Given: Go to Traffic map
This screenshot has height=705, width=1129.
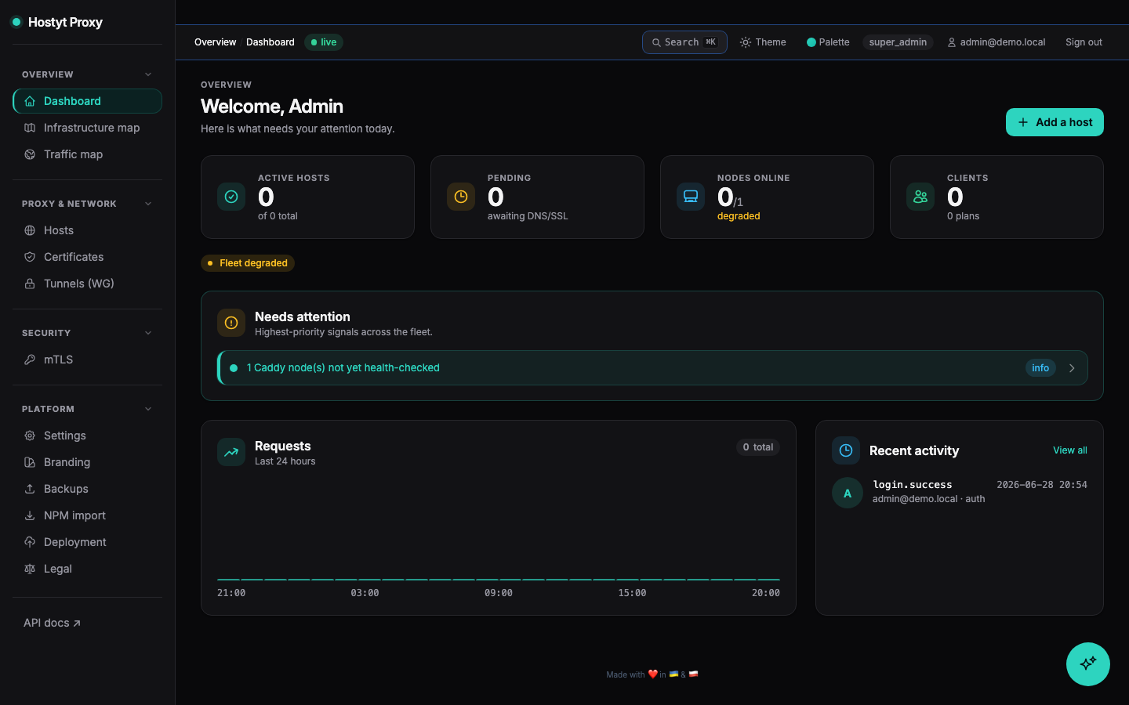Looking at the screenshot, I should pos(87,154).
